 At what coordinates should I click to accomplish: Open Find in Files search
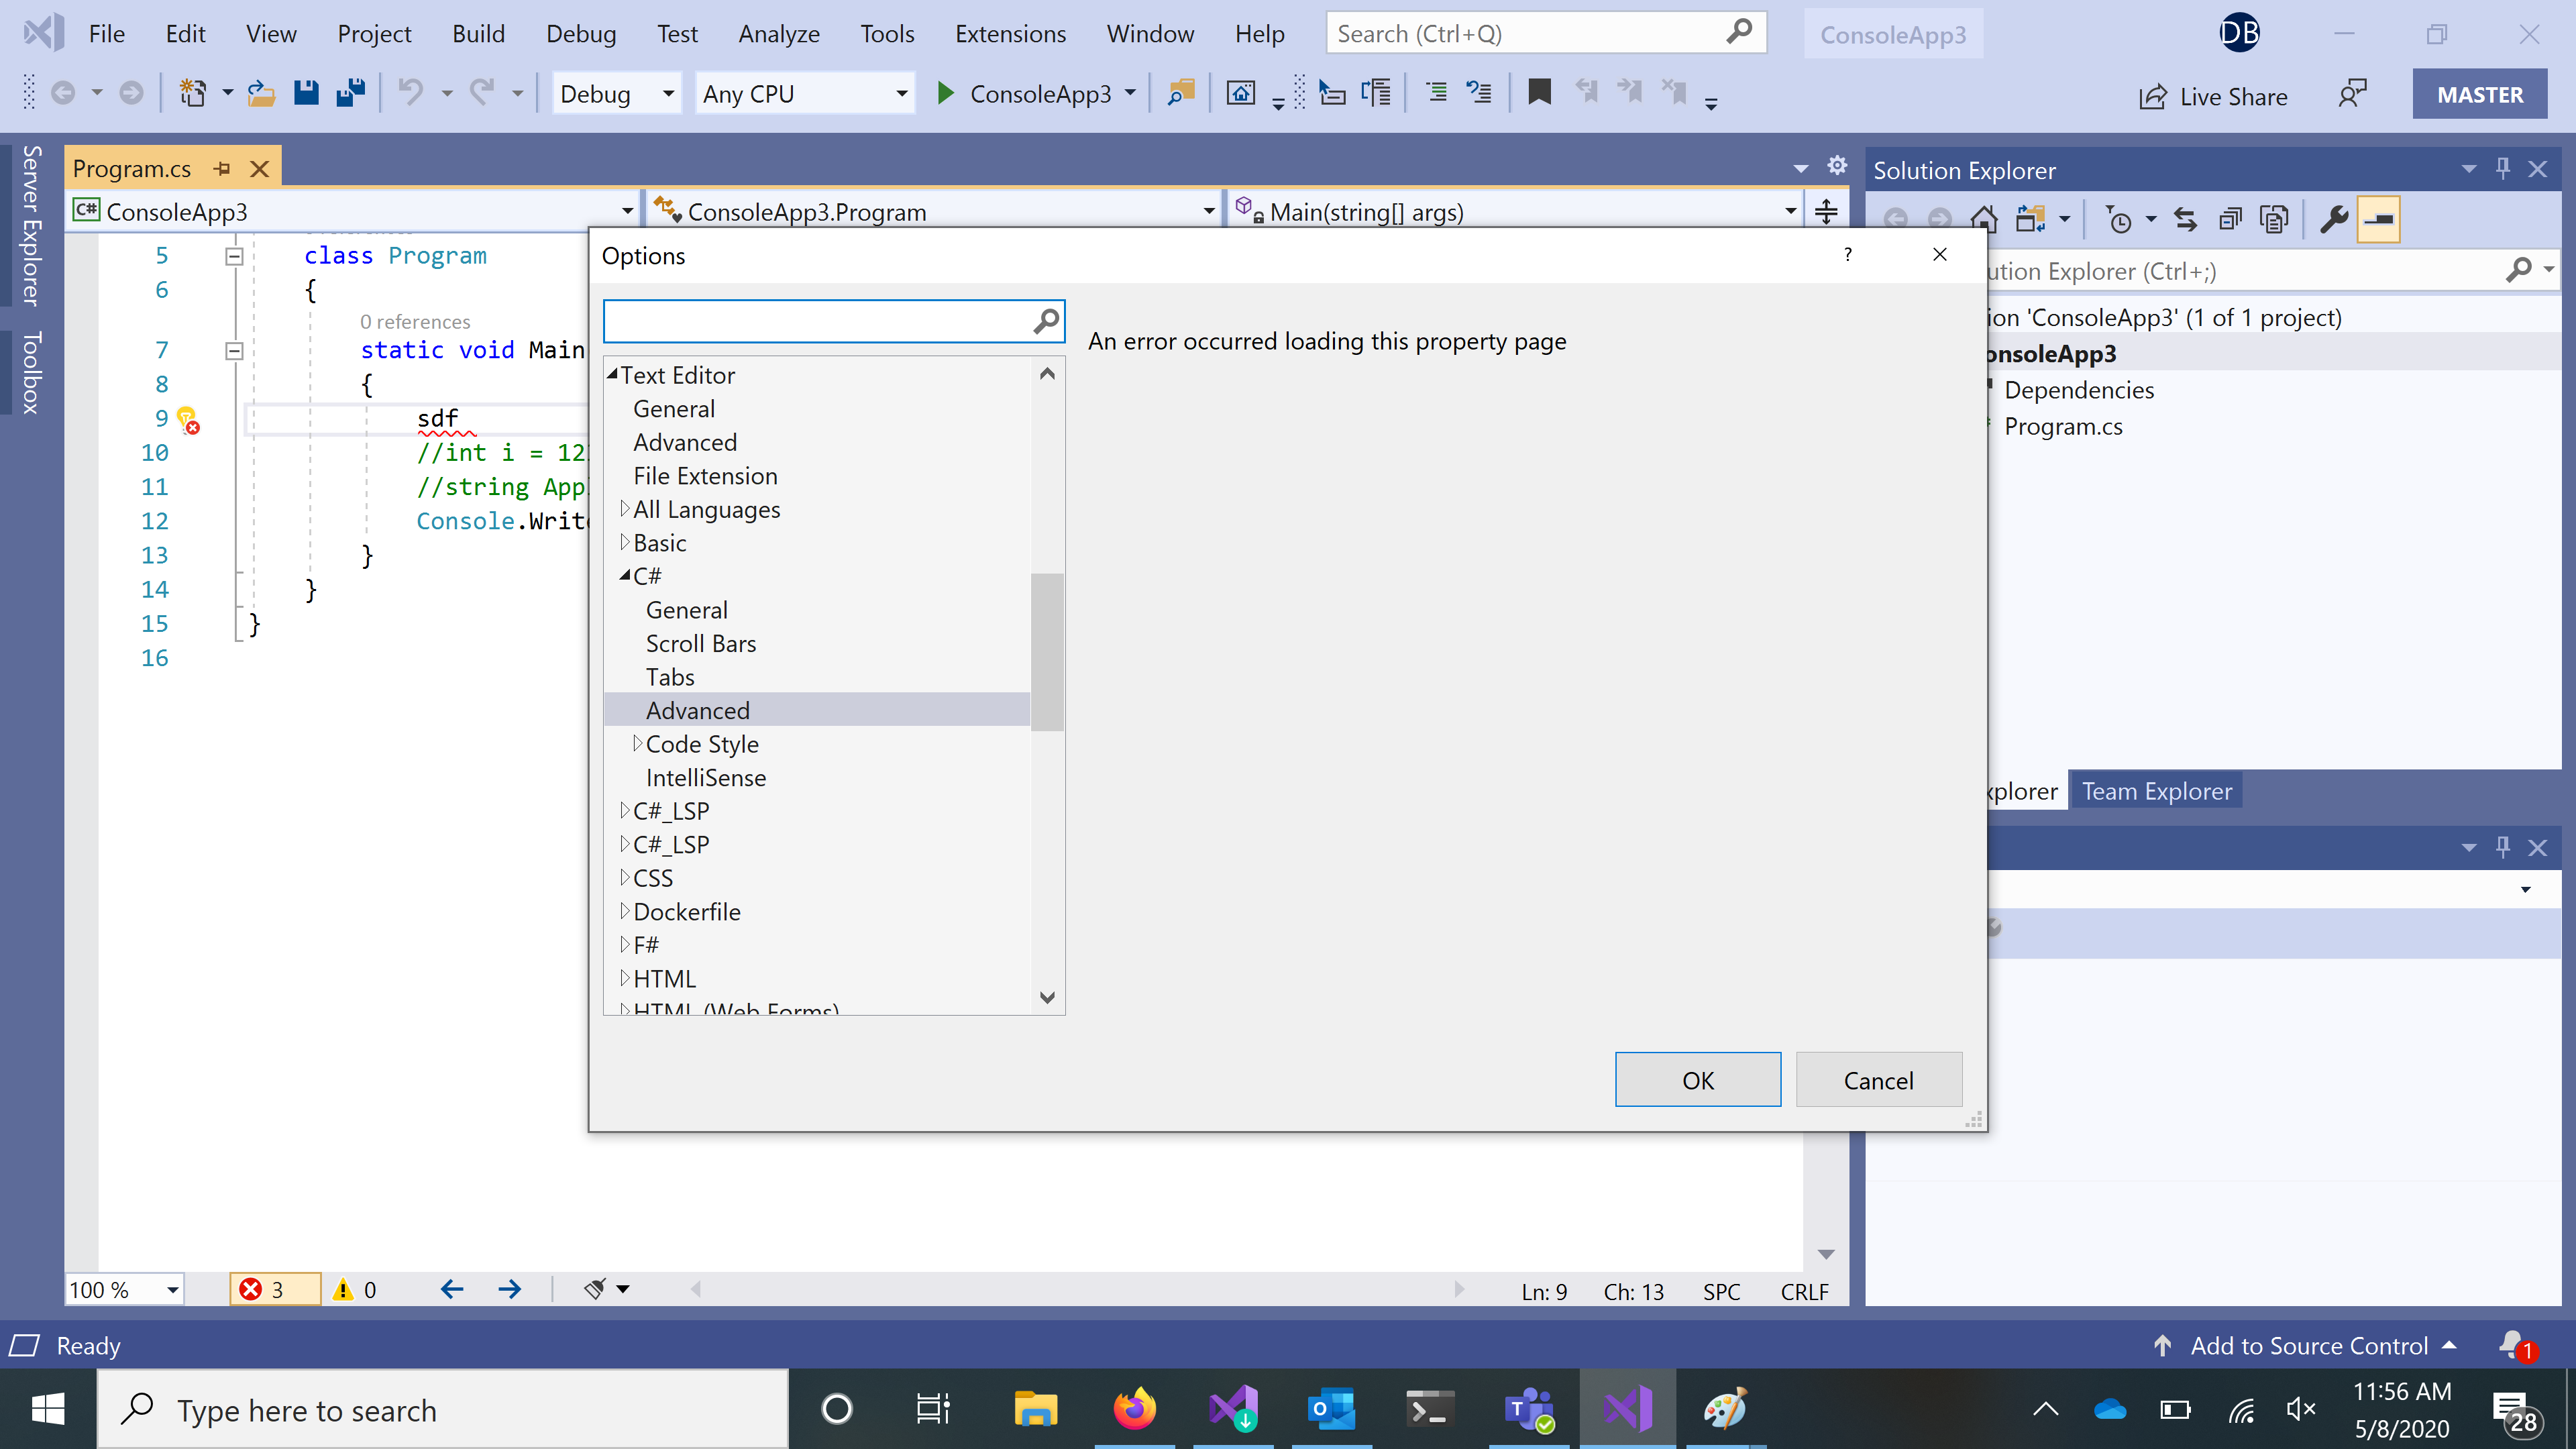(1181, 92)
